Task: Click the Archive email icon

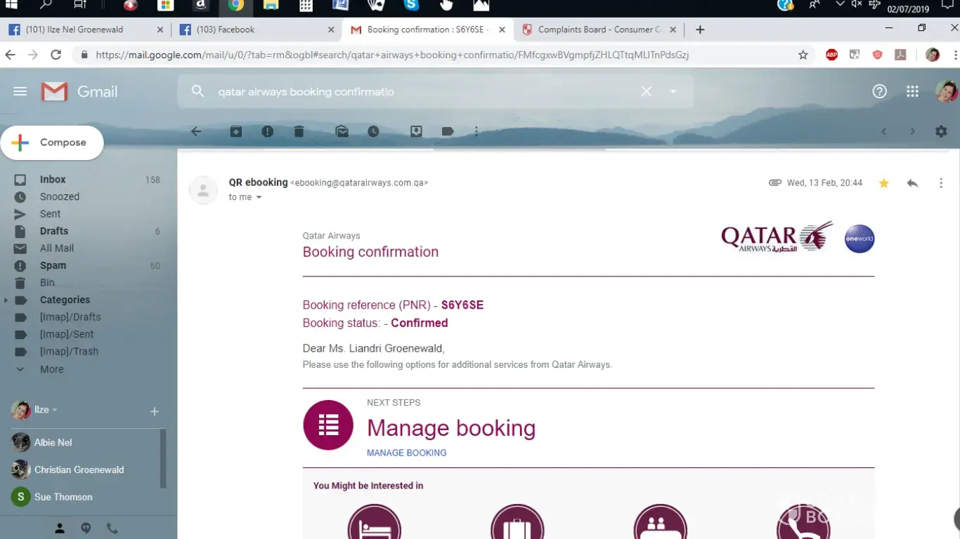Action: coord(236,131)
